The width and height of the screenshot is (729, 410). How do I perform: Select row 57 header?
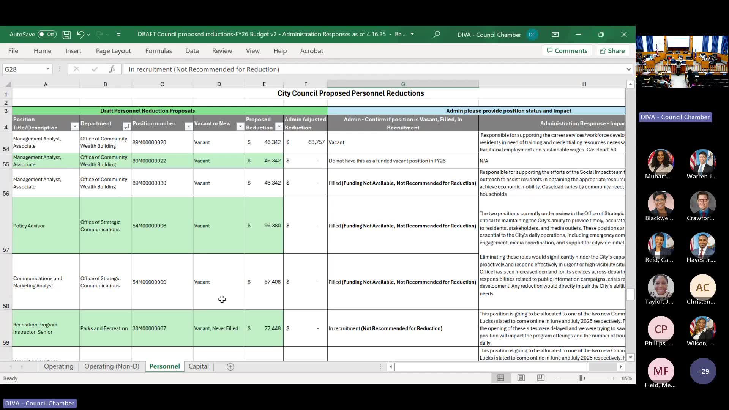pyautogui.click(x=6, y=225)
